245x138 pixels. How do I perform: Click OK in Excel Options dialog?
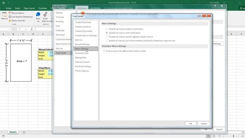pos(206,130)
